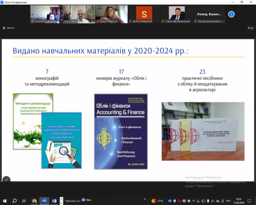This screenshot has width=256, height=205.
Task: Switch to Microsoft Word on the taskbar
Action: tap(54, 201)
